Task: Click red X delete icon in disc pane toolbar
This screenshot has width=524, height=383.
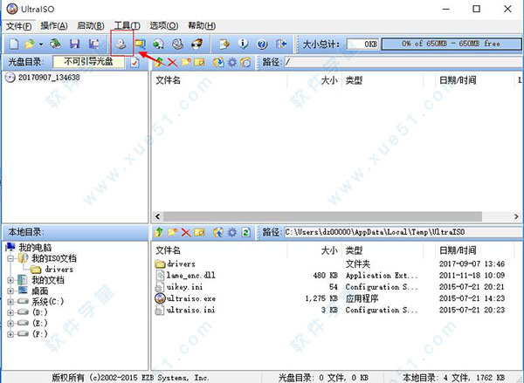Action: coord(172,63)
